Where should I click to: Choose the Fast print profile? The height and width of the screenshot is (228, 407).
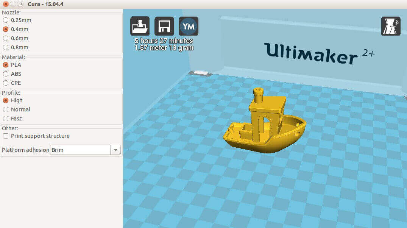(x=6, y=119)
